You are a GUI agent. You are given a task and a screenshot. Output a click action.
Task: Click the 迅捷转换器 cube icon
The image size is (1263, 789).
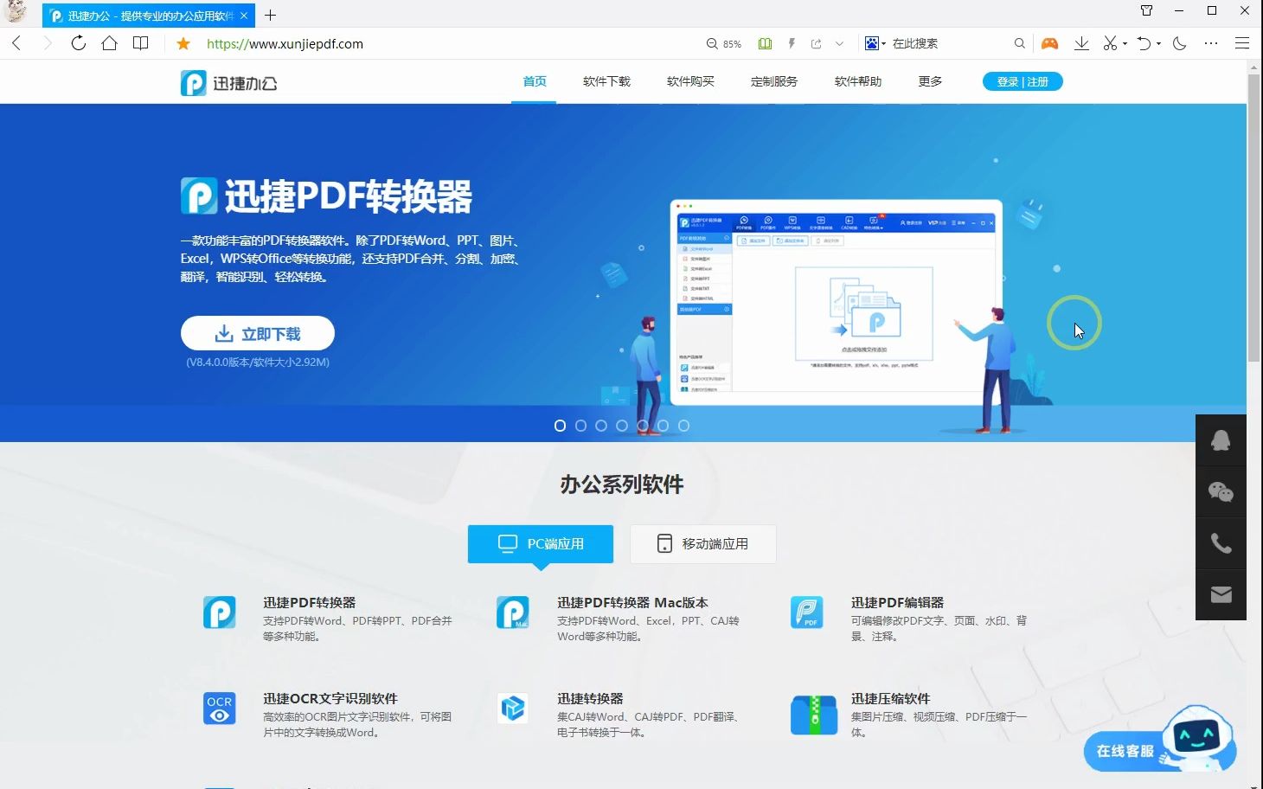513,709
